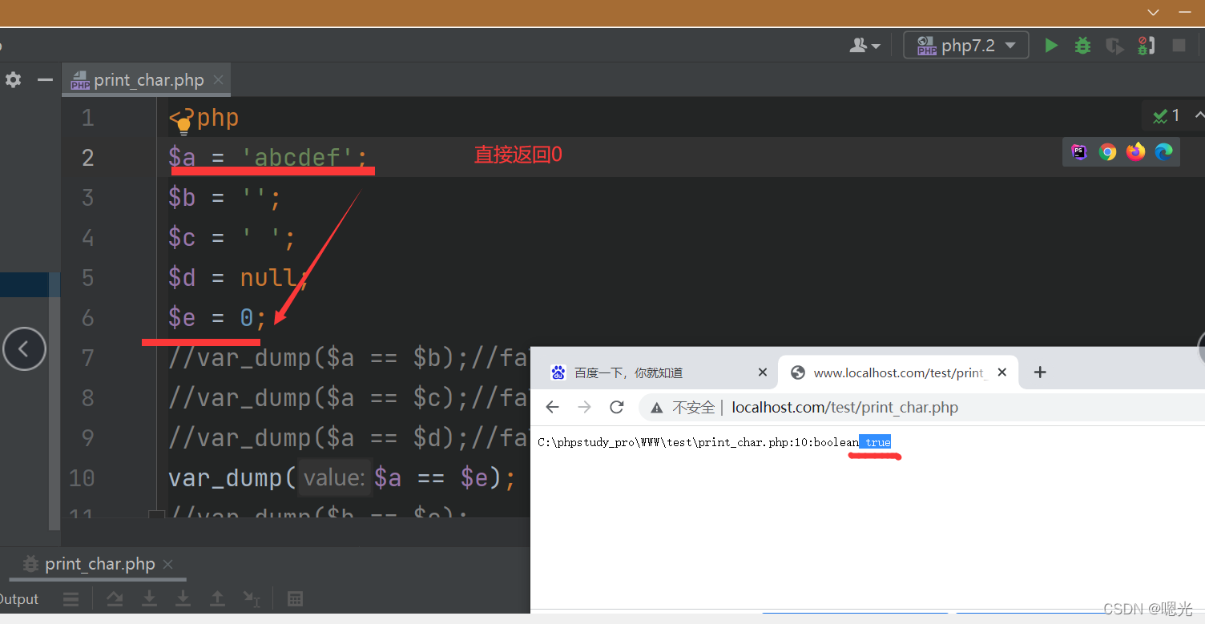
Task: Open file in Edge from editor browser icons
Action: pos(1163,151)
